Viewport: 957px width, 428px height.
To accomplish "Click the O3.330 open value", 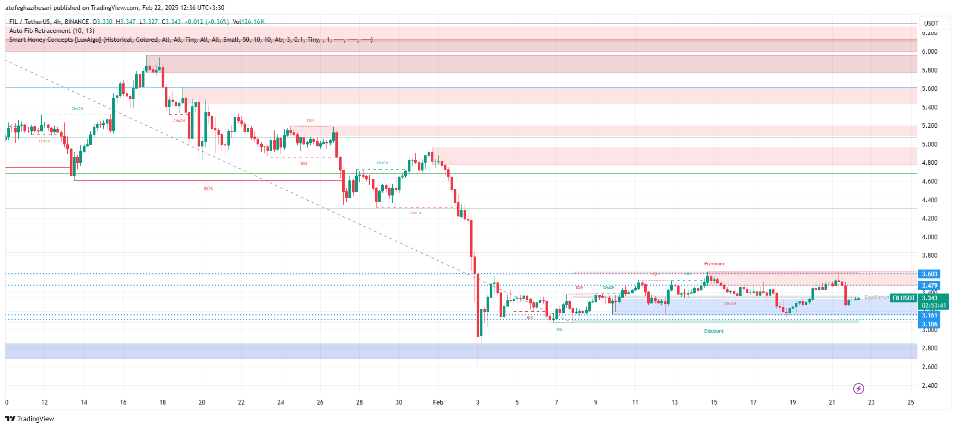I will [x=102, y=22].
